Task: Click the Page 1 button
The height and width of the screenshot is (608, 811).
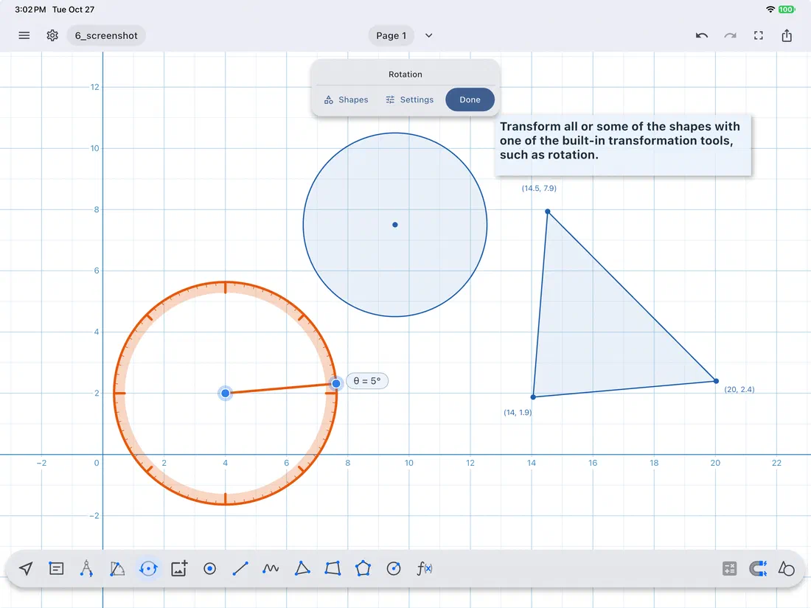Action: (x=391, y=35)
